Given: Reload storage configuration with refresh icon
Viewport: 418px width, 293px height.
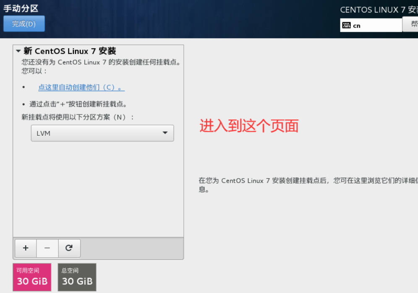Looking at the screenshot, I should coord(69,248).
